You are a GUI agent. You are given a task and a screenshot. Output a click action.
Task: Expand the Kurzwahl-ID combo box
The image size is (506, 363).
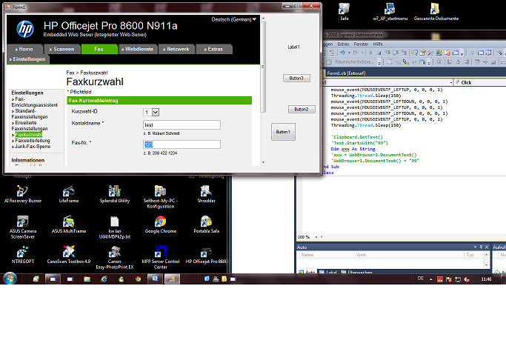(x=151, y=112)
